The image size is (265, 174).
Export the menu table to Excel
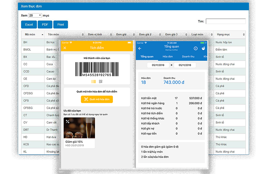(x=29, y=25)
